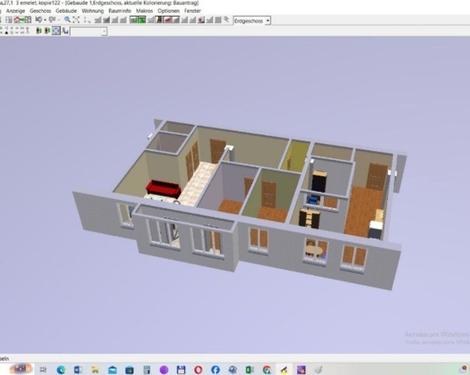The image size is (470, 375).
Task: Open the Rauminfo menu
Action: (x=120, y=10)
